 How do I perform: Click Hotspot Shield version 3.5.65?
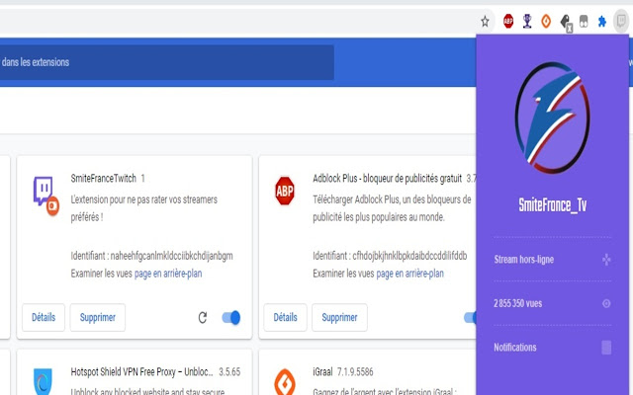[x=229, y=372]
